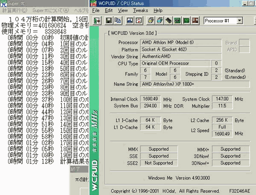This screenshot has width=256, height=195.
Task: Click the 00分 04秒 1回目 row in Super π
Action: (x=48, y=44)
